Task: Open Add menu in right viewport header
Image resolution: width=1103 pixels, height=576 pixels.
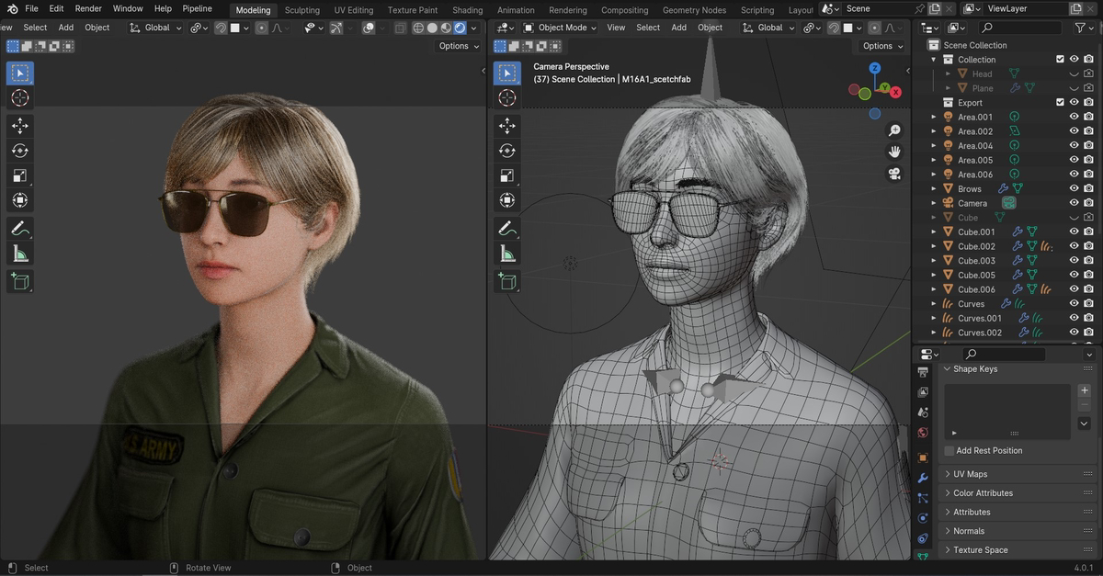Action: 679,28
